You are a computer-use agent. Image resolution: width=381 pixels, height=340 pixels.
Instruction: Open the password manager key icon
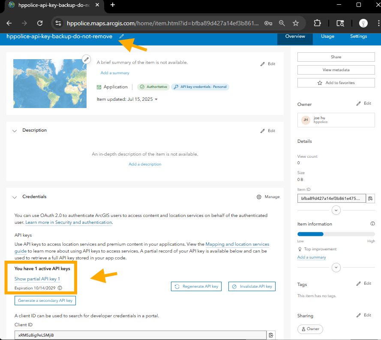tap(268, 23)
